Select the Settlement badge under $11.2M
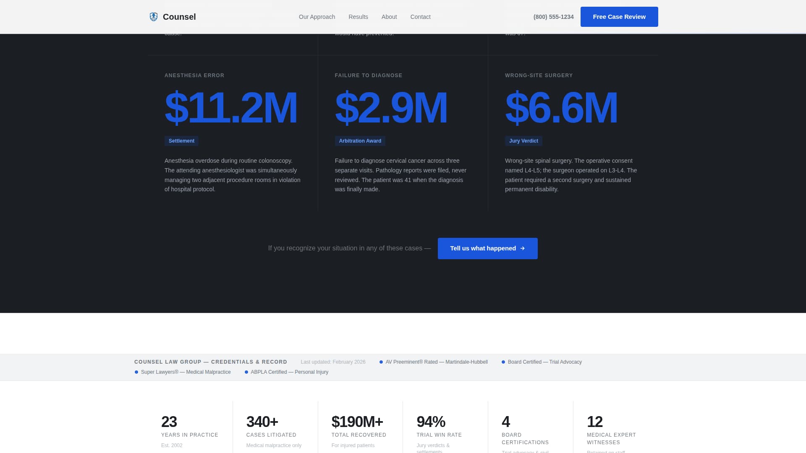Screen dimensions: 806x453 181,141
